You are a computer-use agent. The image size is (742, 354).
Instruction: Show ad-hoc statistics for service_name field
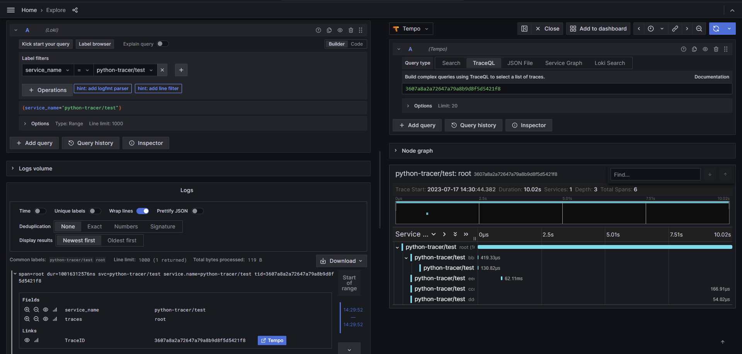[x=55, y=310]
